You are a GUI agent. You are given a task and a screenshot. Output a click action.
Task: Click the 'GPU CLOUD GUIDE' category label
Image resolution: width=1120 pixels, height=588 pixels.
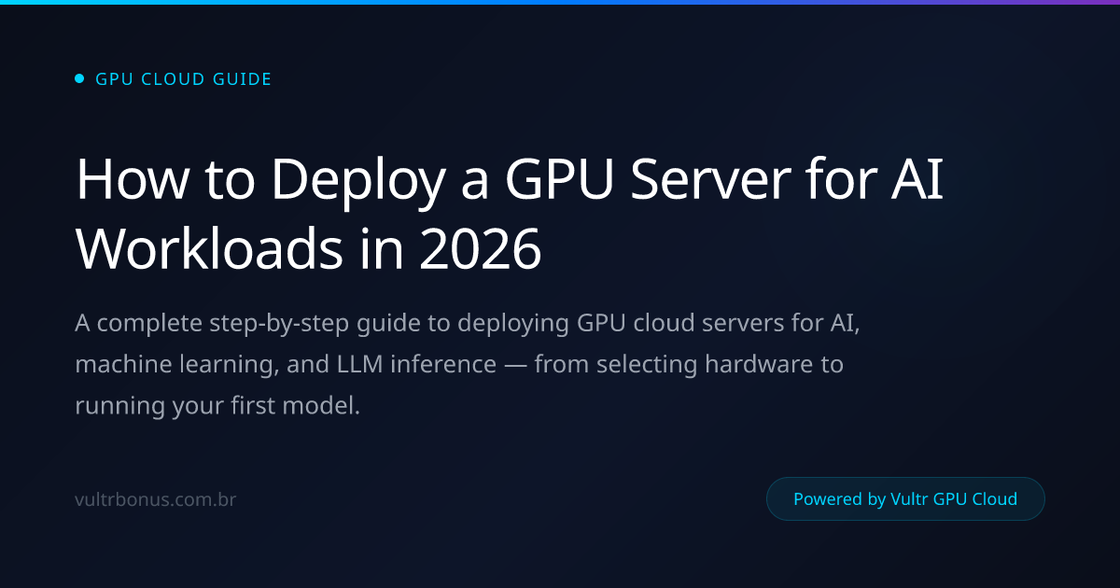pyautogui.click(x=184, y=79)
